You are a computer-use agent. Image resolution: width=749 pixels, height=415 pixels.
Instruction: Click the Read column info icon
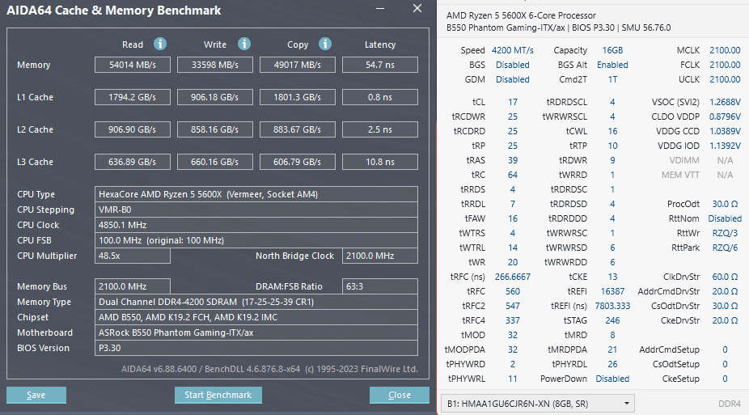(x=160, y=44)
